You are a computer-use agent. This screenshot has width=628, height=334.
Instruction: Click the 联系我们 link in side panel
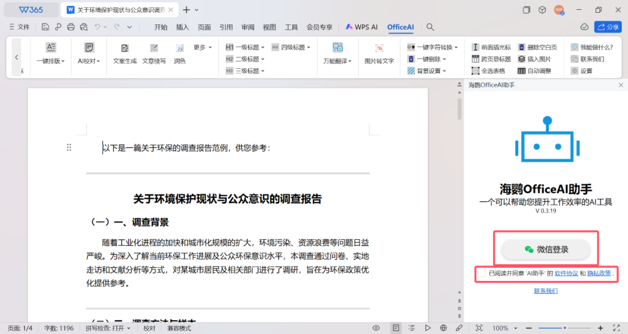[545, 291]
